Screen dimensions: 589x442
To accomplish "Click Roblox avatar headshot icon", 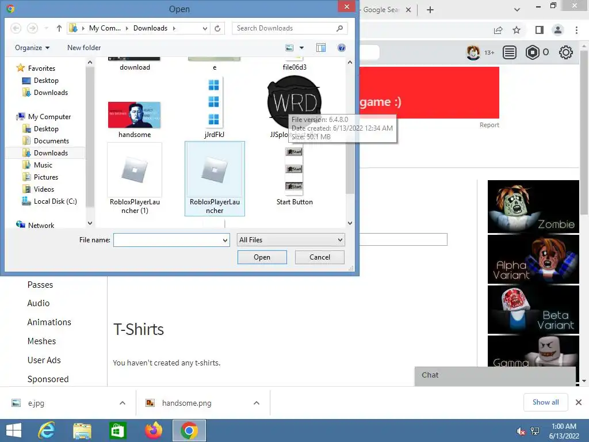I will coord(473,52).
